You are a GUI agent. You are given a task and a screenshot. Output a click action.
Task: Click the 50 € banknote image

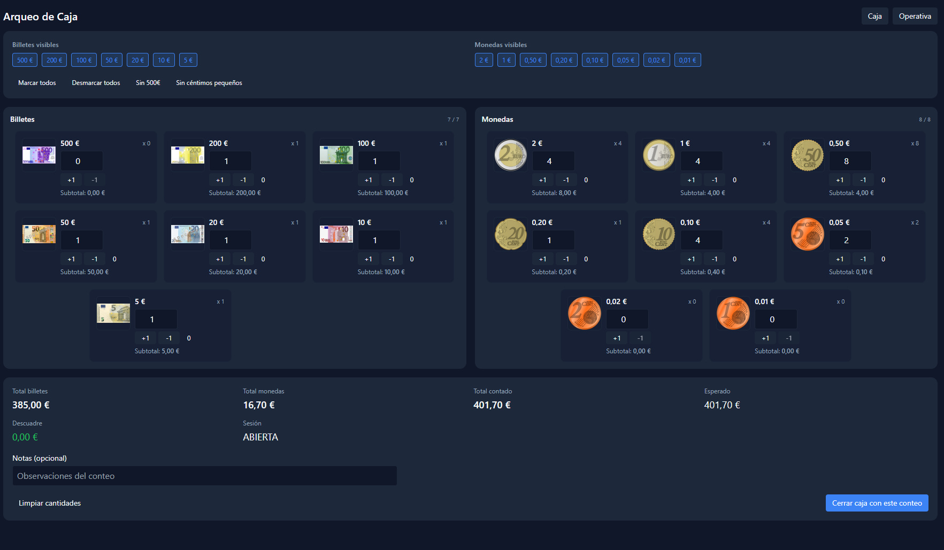pos(39,234)
